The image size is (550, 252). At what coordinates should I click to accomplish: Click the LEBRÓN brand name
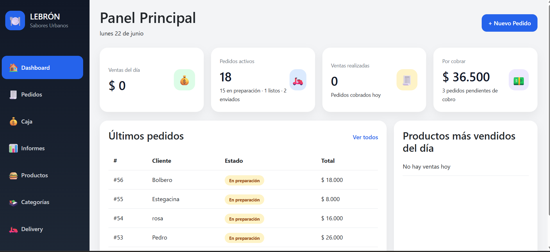(45, 17)
